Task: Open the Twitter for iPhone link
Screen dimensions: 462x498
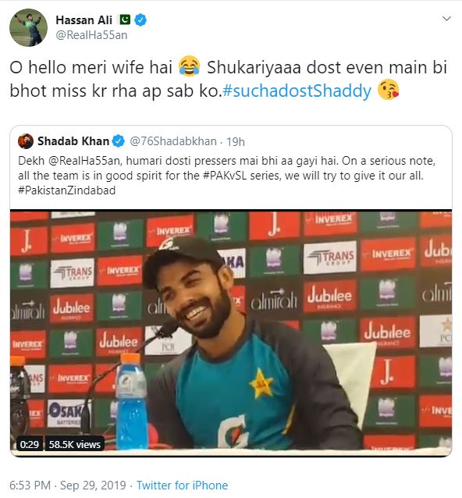Action: (x=183, y=486)
